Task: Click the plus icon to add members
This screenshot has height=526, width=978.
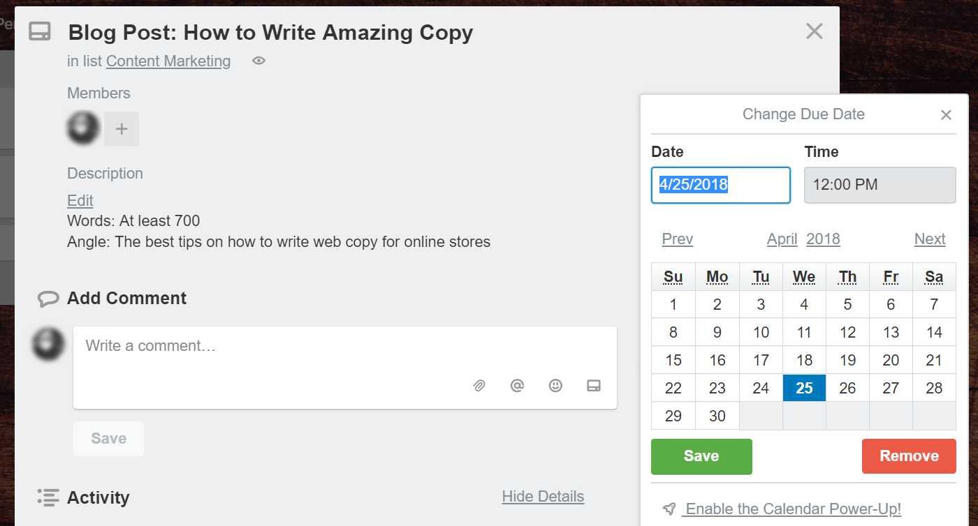Action: (122, 129)
